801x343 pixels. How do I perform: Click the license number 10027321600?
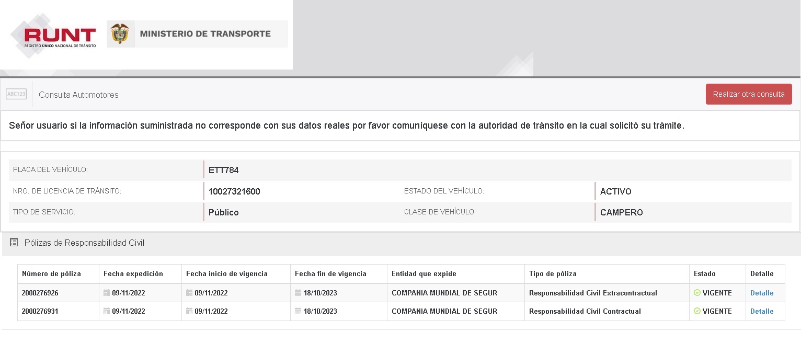pyautogui.click(x=234, y=191)
